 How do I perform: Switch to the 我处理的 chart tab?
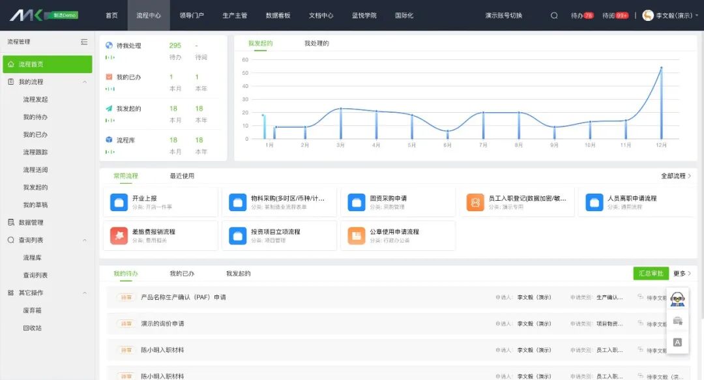pos(316,44)
